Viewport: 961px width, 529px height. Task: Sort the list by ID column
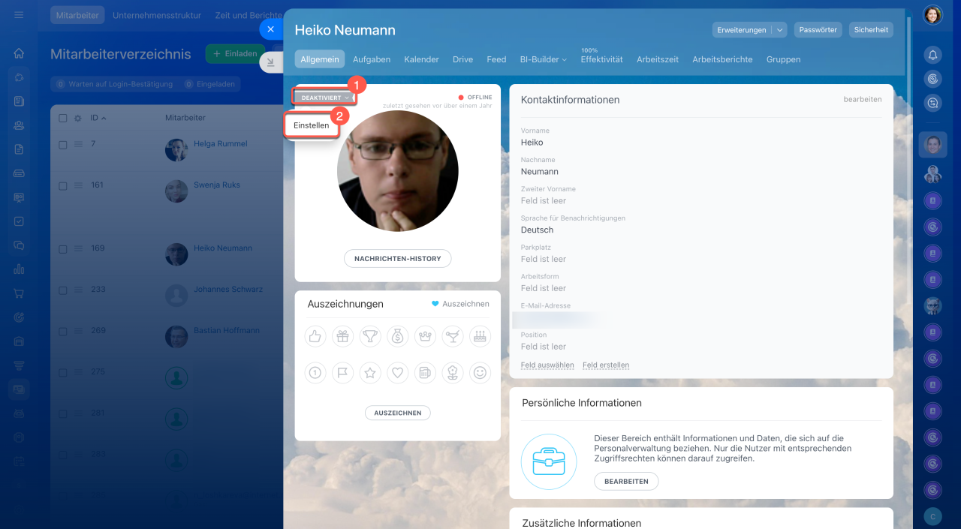98,118
